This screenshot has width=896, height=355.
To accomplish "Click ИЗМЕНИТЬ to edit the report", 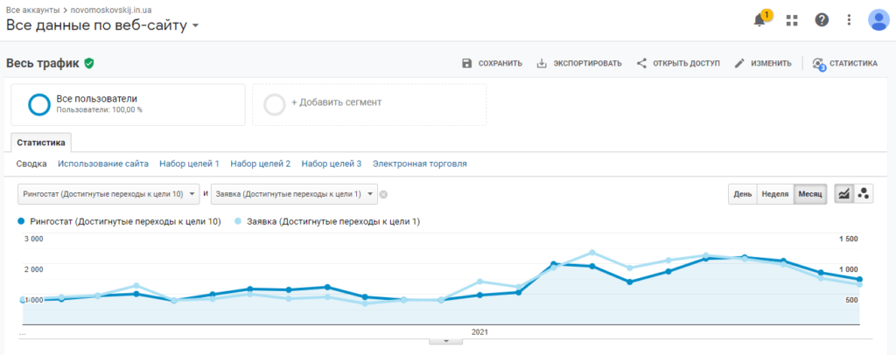I will (x=763, y=63).
